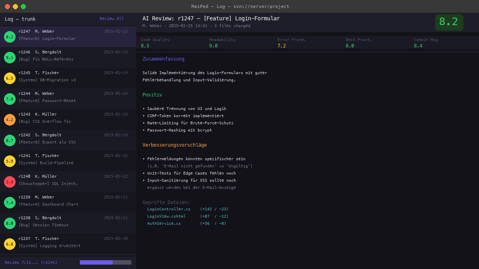Click the red 2.3 badge on the Showstopper commit
Viewport: 479px width, 269px height.
click(10, 182)
